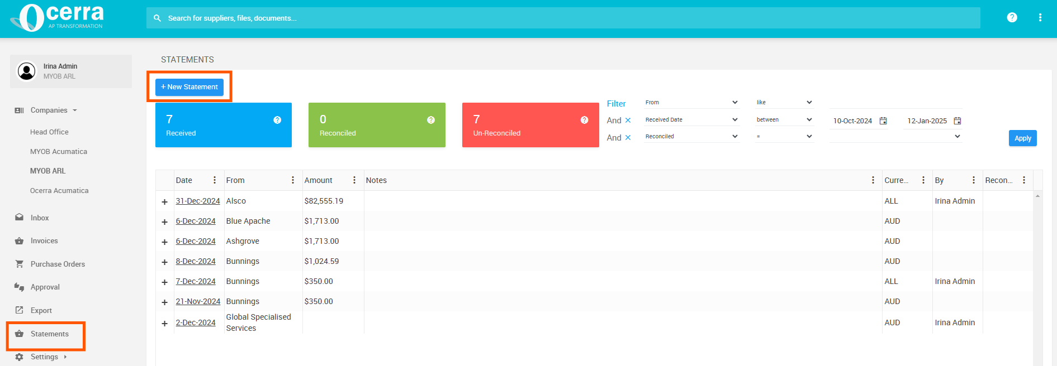
Task: Open Reconciled column options menu
Action: [1024, 180]
